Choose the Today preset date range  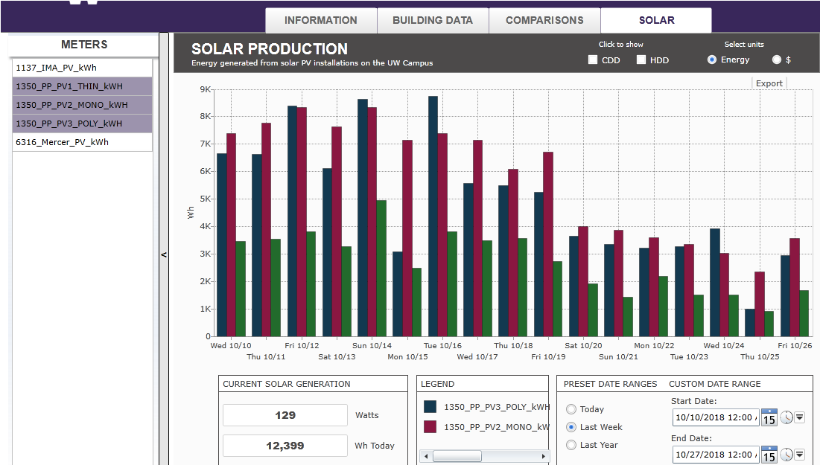(x=571, y=409)
